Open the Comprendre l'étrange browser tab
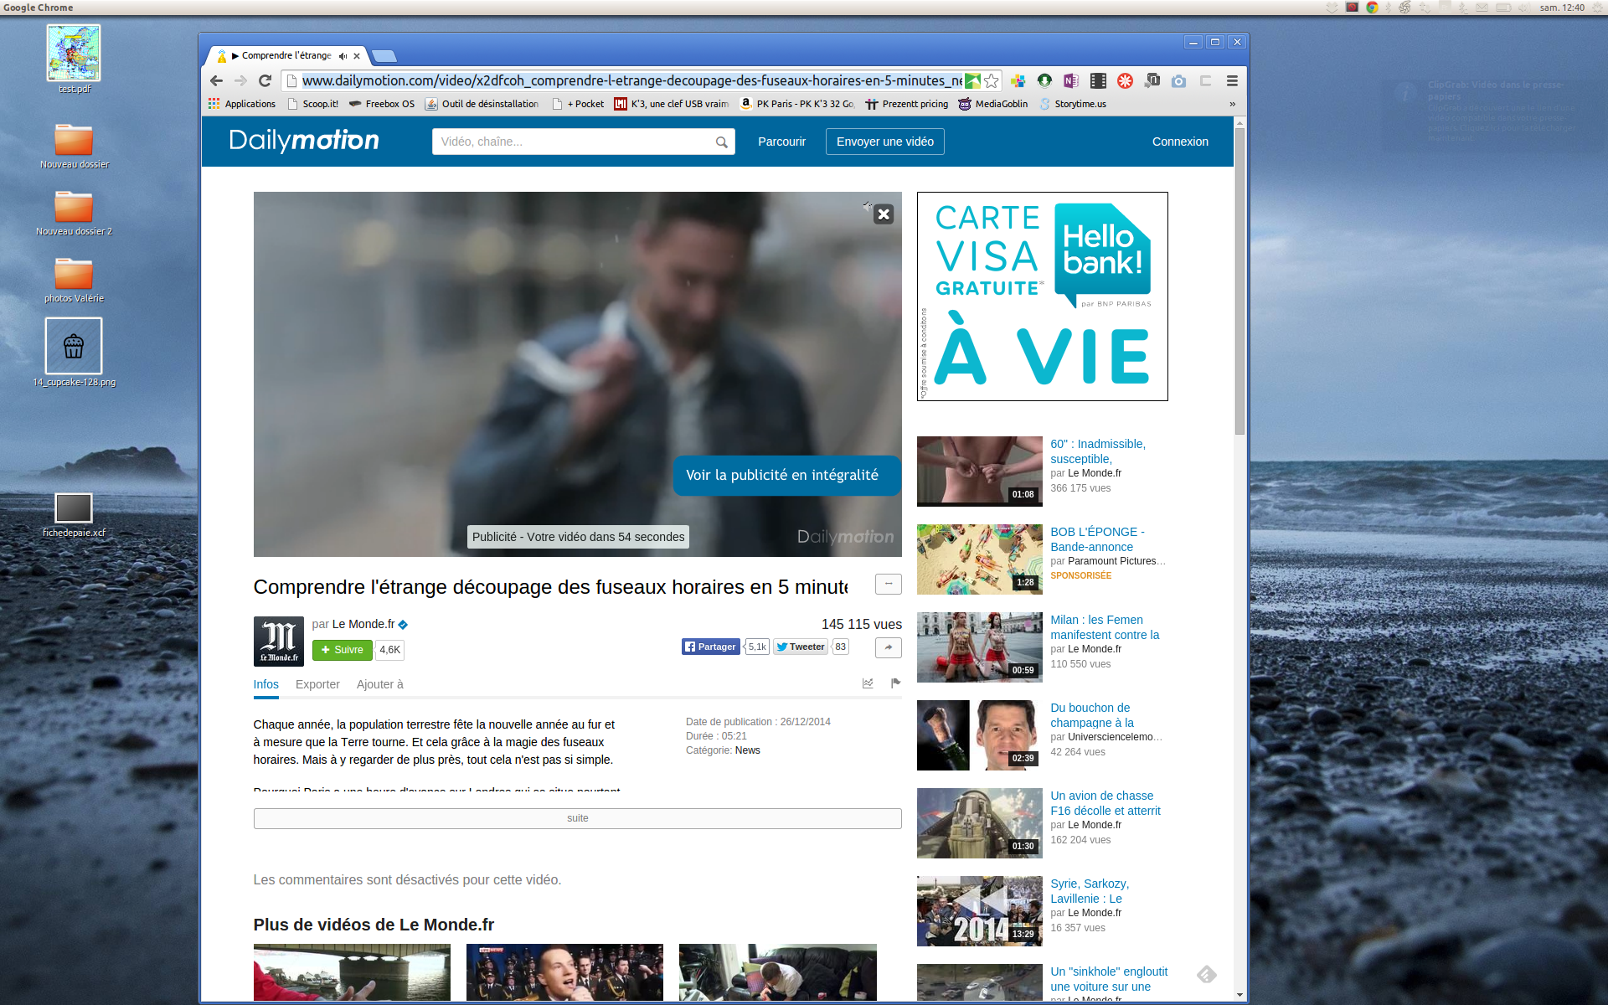The image size is (1608, 1005). (286, 56)
